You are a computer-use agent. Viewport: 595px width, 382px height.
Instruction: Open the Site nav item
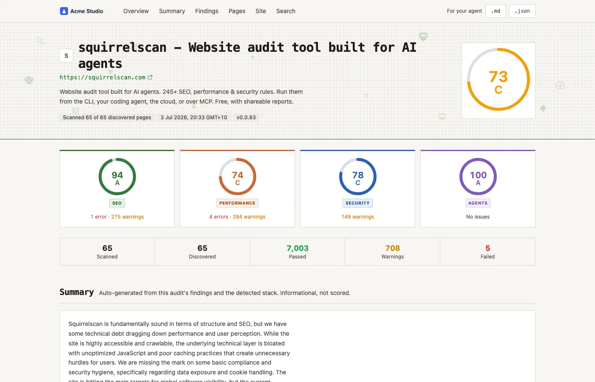[261, 11]
